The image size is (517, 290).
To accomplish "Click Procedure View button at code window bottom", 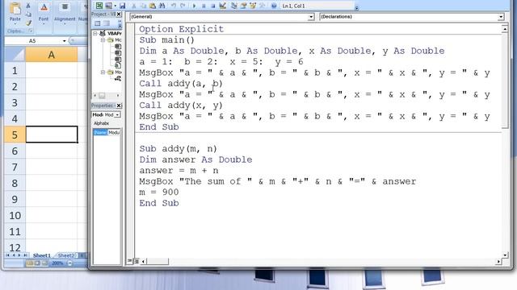I will pos(129,261).
